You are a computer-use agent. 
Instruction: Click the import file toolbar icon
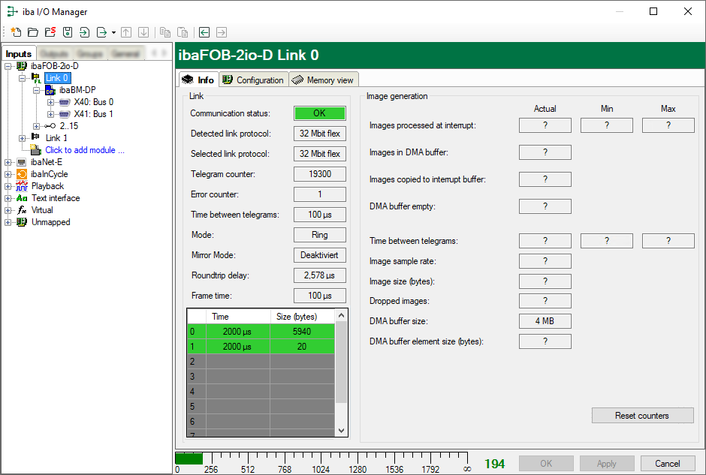84,32
